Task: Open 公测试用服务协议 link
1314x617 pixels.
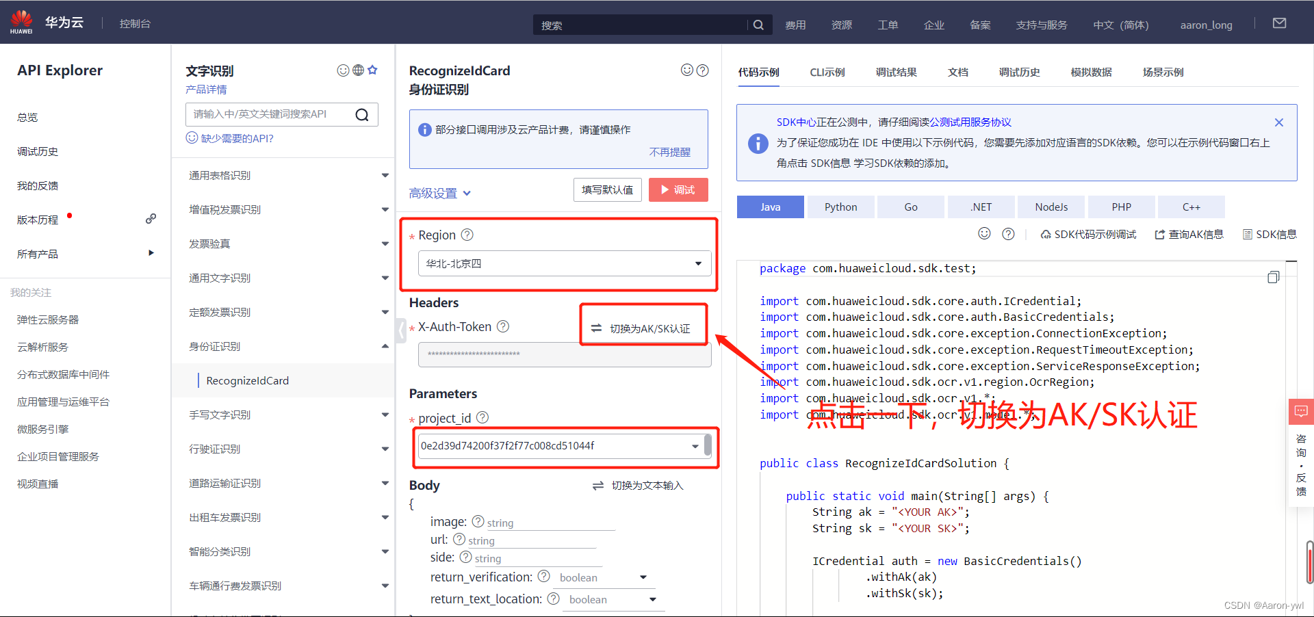Action: 970,122
